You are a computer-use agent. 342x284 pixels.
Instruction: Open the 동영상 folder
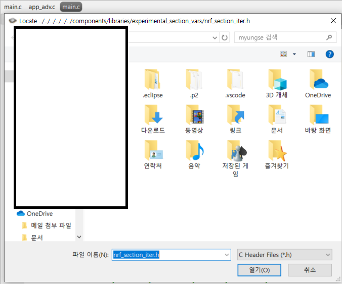coord(194,119)
